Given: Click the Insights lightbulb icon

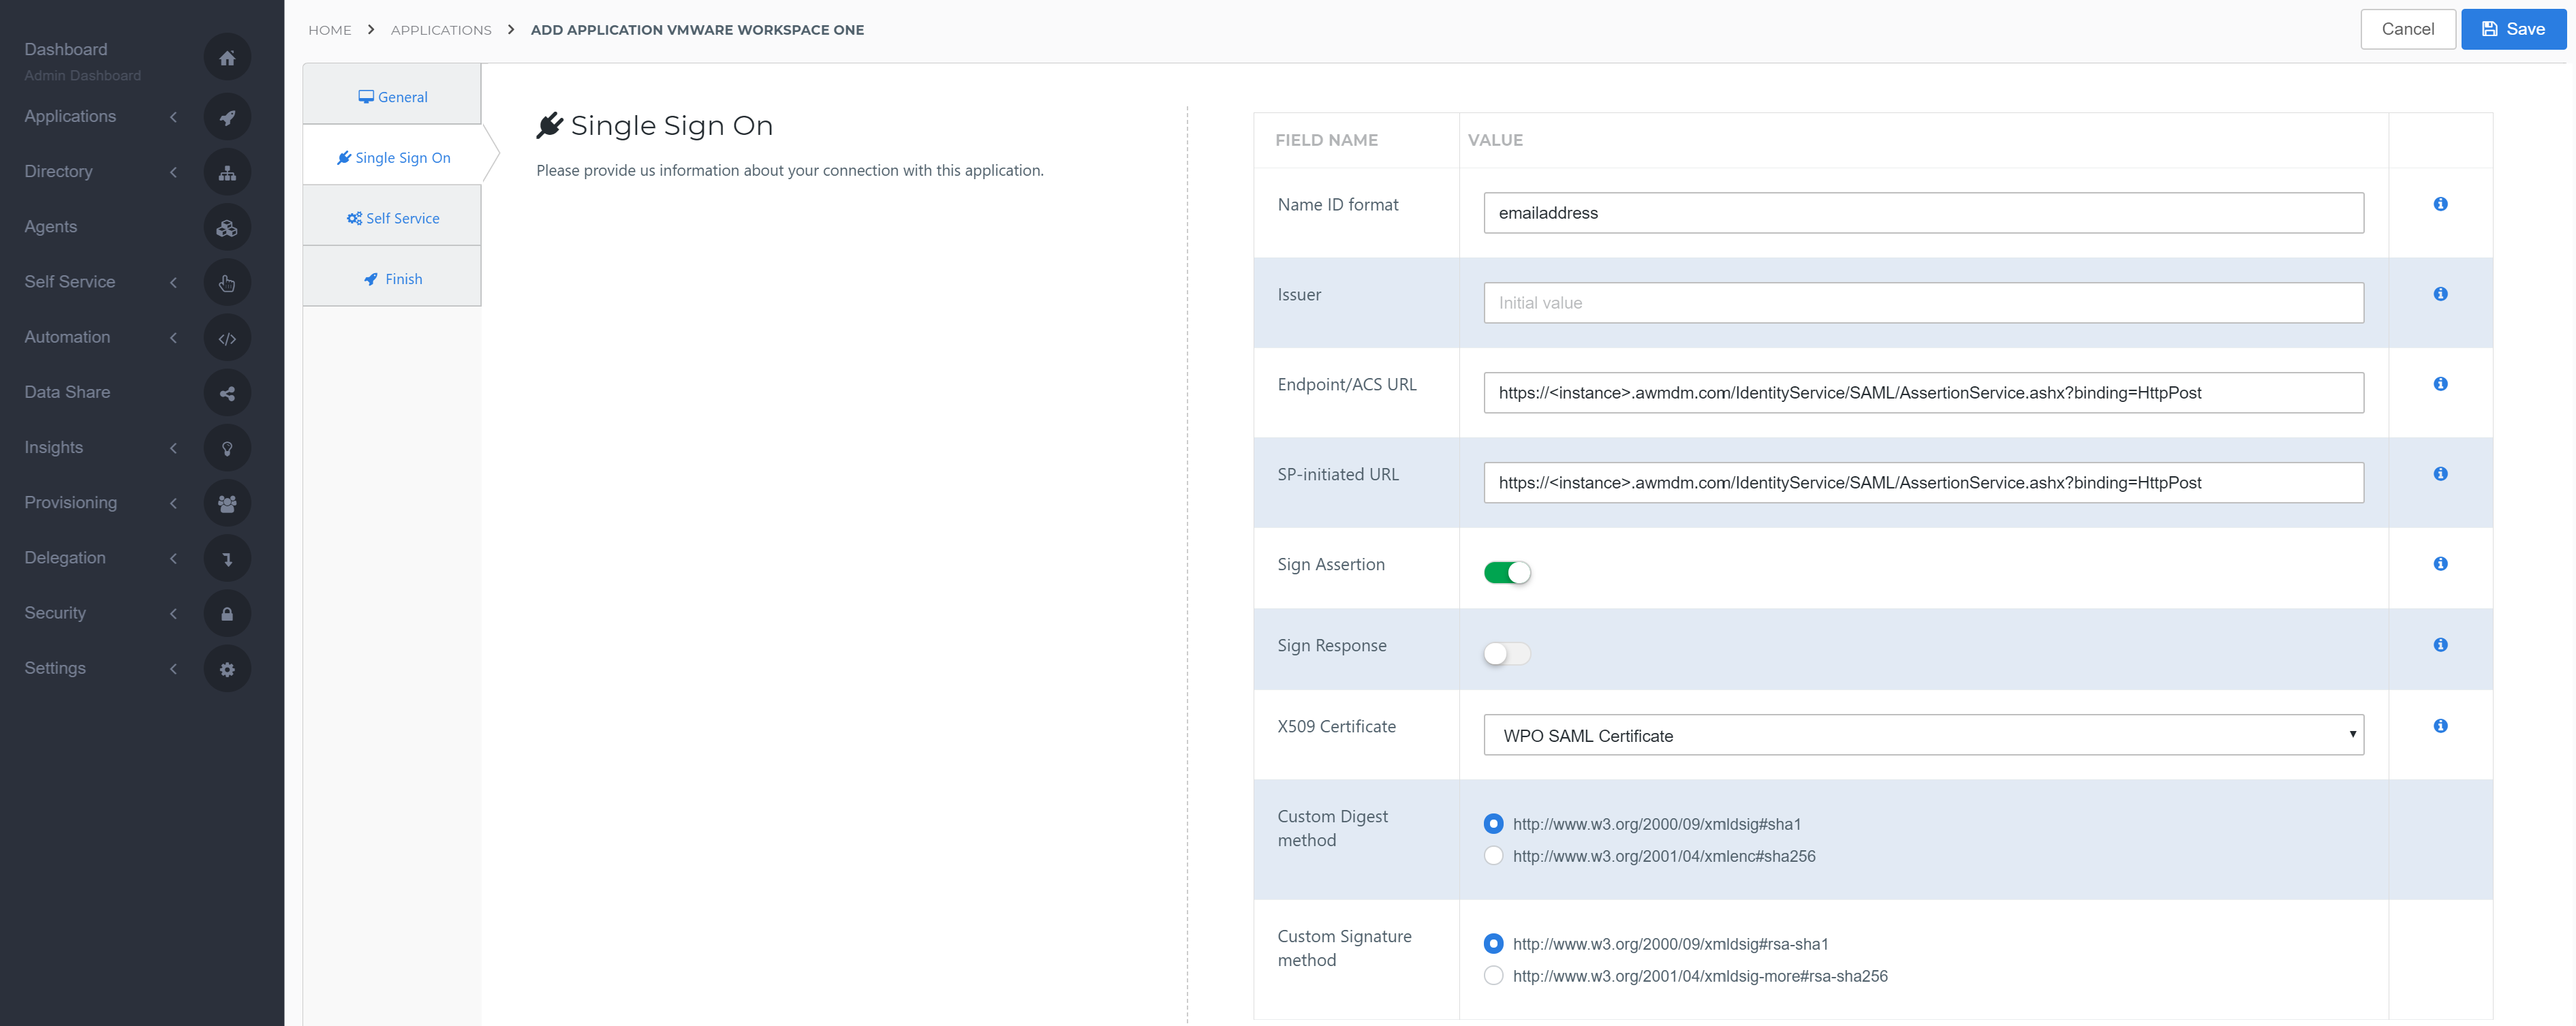Looking at the screenshot, I should tap(227, 448).
